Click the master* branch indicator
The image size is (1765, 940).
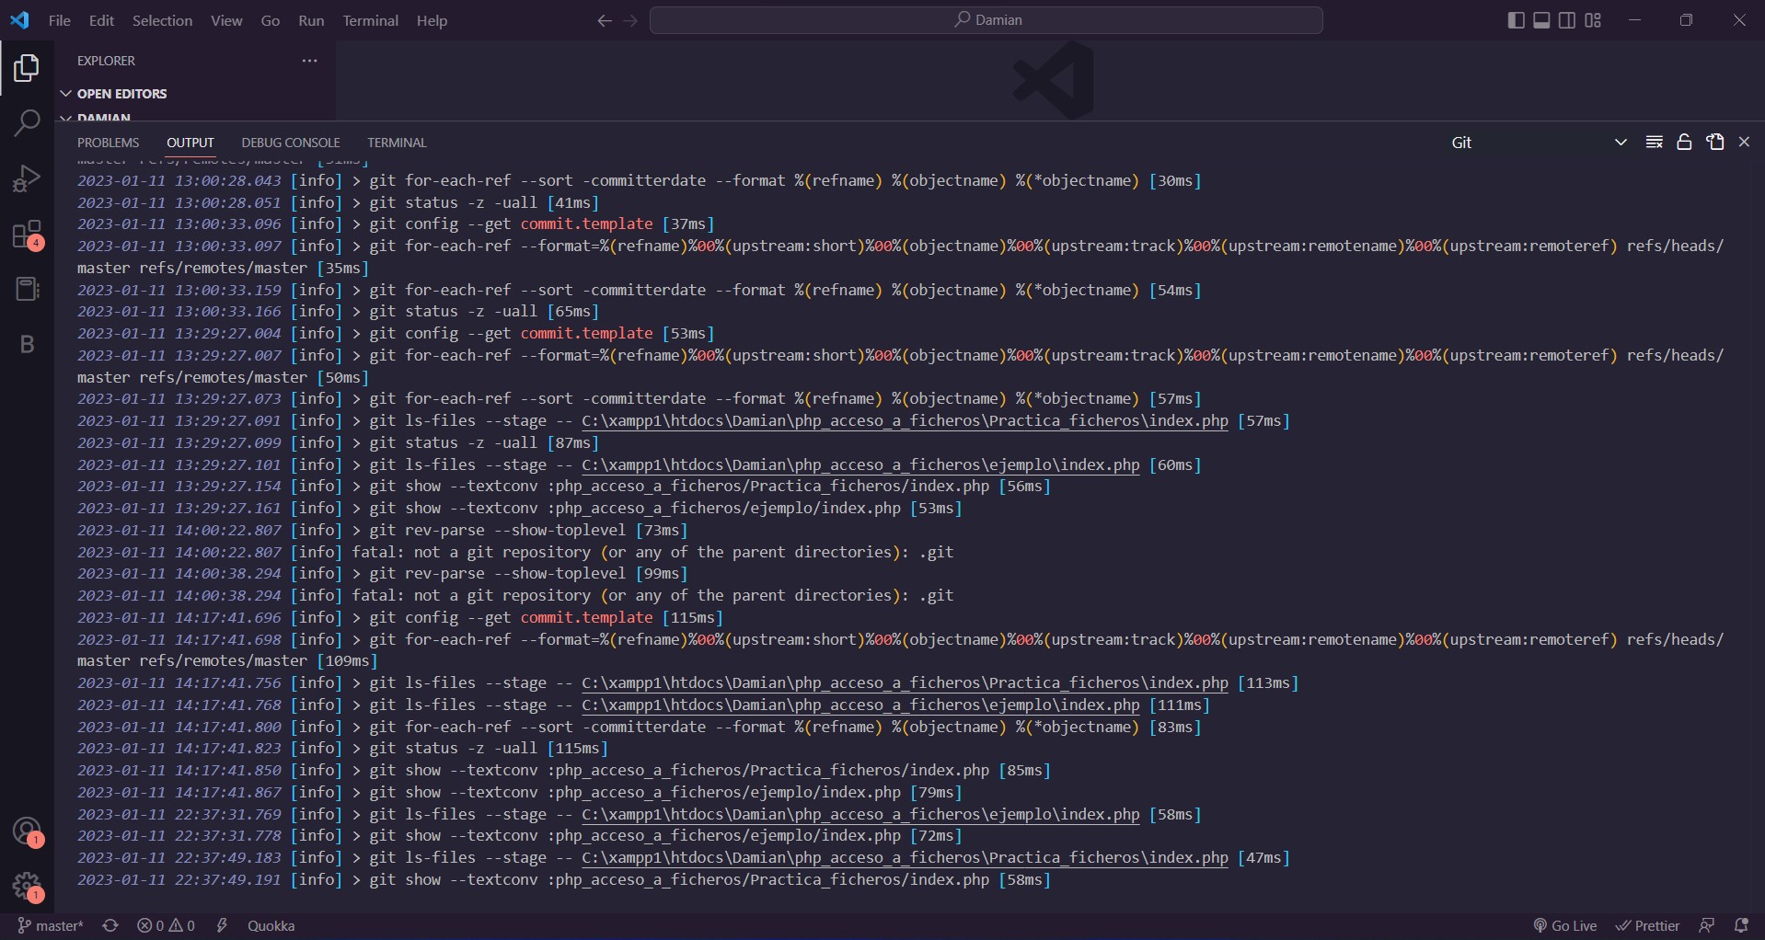[x=51, y=926]
